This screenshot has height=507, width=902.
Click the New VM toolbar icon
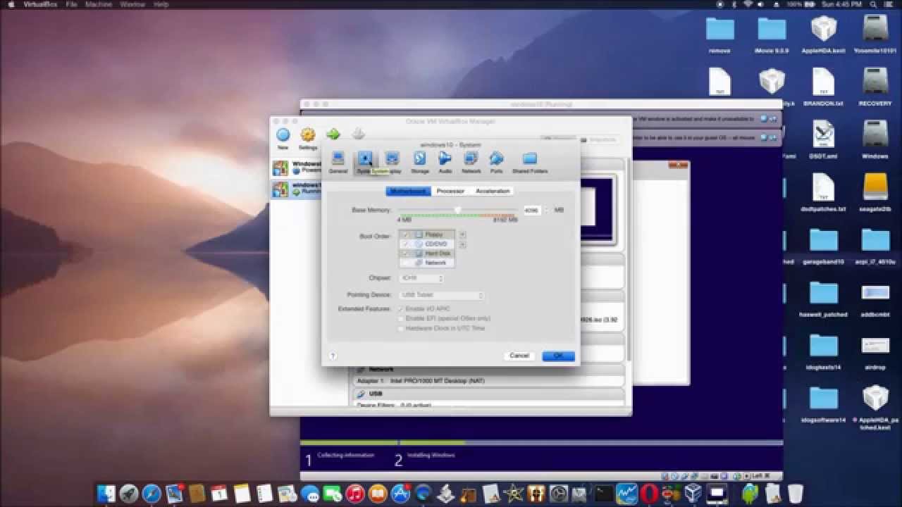click(x=283, y=138)
